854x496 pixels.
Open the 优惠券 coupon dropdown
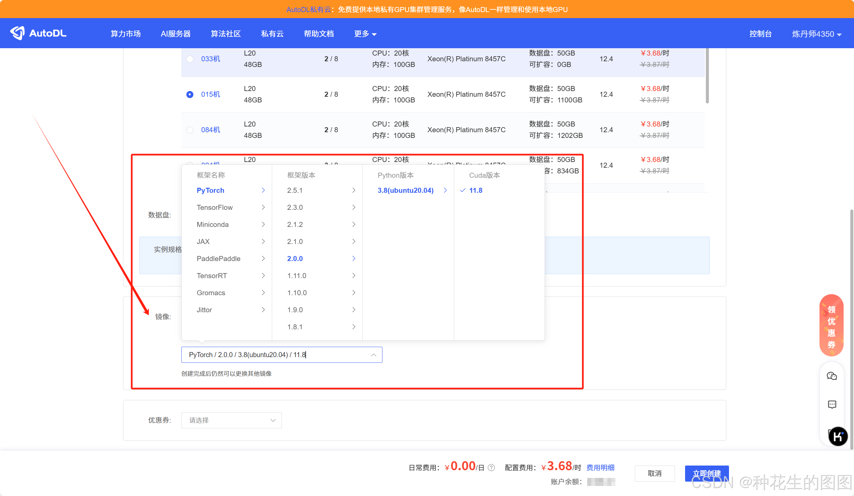pos(231,420)
